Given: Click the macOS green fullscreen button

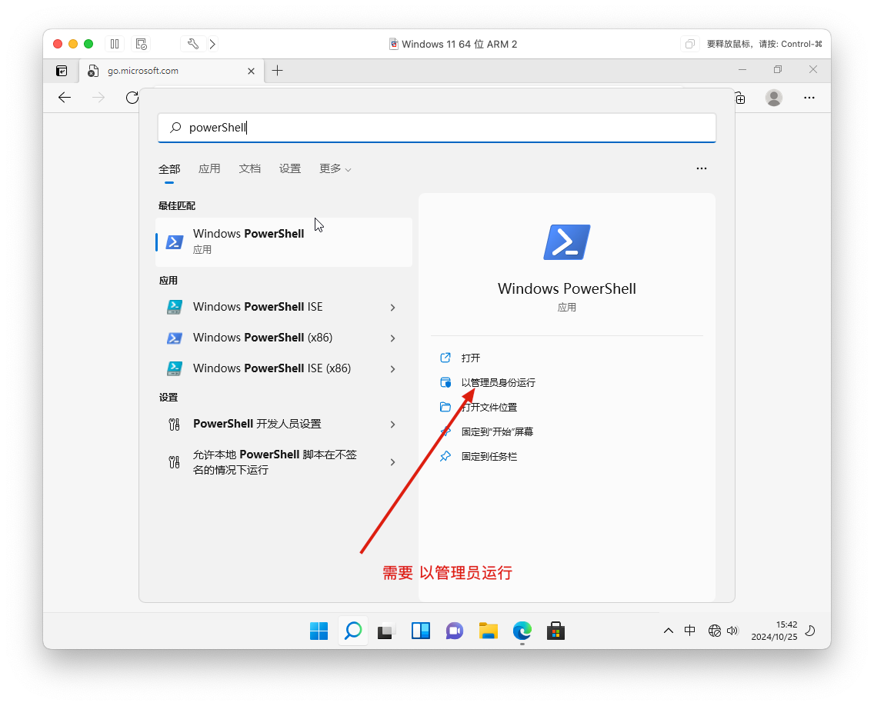Looking at the screenshot, I should click(x=88, y=44).
